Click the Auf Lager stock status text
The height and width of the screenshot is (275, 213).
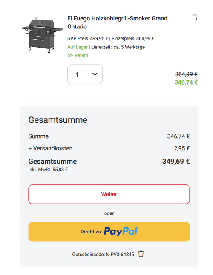click(78, 47)
